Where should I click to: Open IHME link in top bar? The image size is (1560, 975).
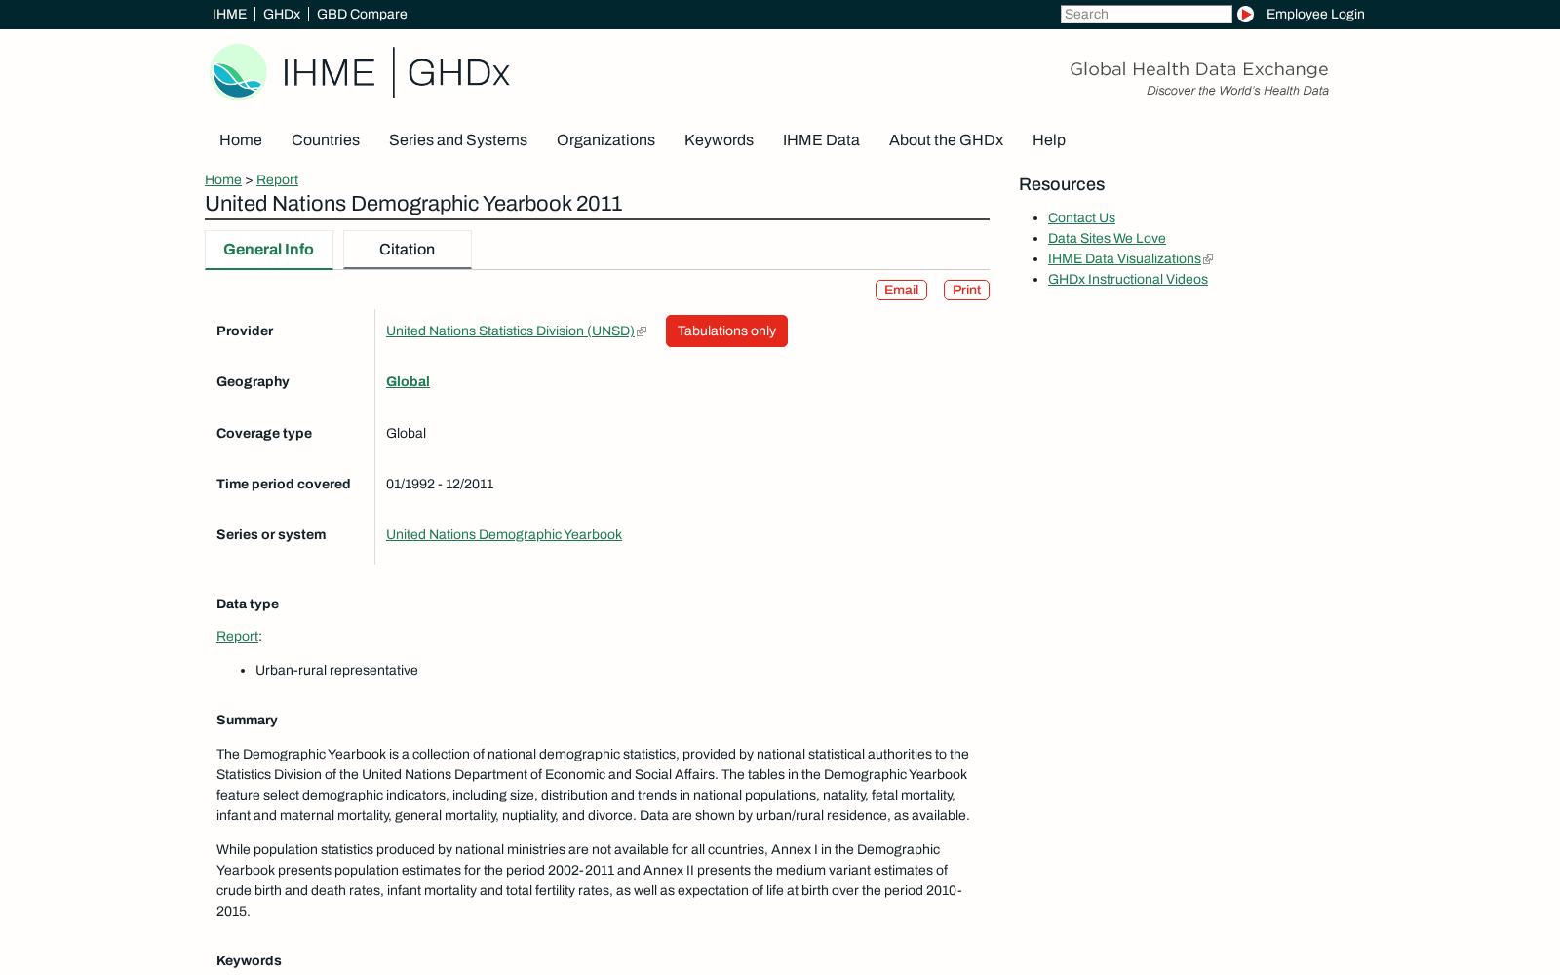(229, 14)
